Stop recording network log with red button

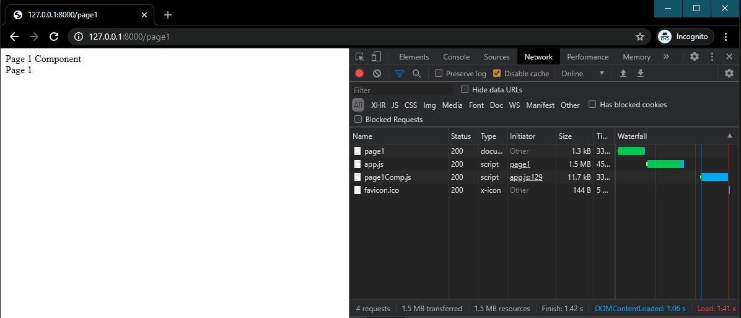[x=359, y=73]
